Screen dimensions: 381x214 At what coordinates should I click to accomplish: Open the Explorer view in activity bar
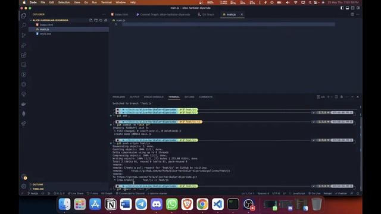24,16
